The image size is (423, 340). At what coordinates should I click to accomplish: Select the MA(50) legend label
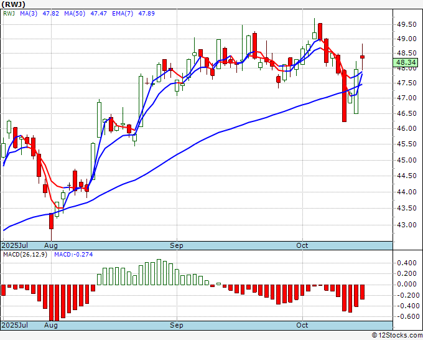75,14
